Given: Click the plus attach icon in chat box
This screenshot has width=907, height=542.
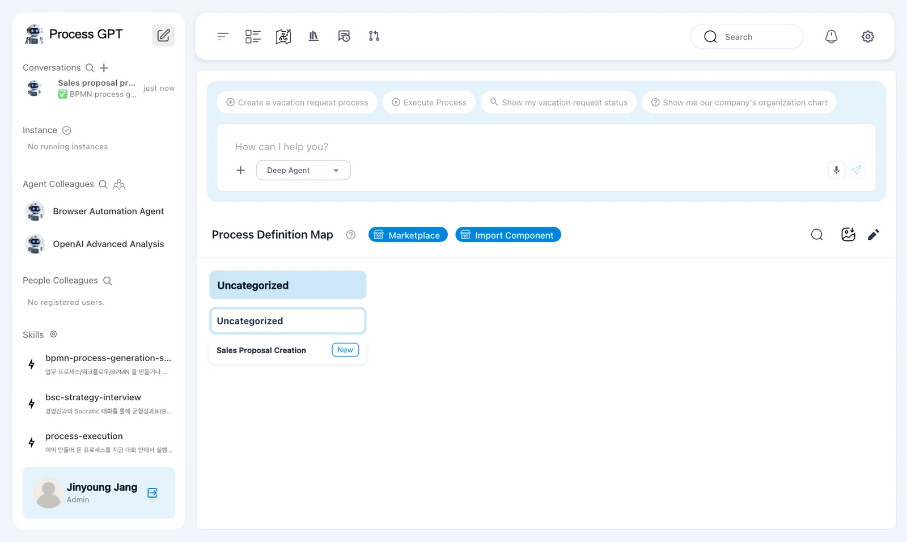Looking at the screenshot, I should click(x=240, y=171).
